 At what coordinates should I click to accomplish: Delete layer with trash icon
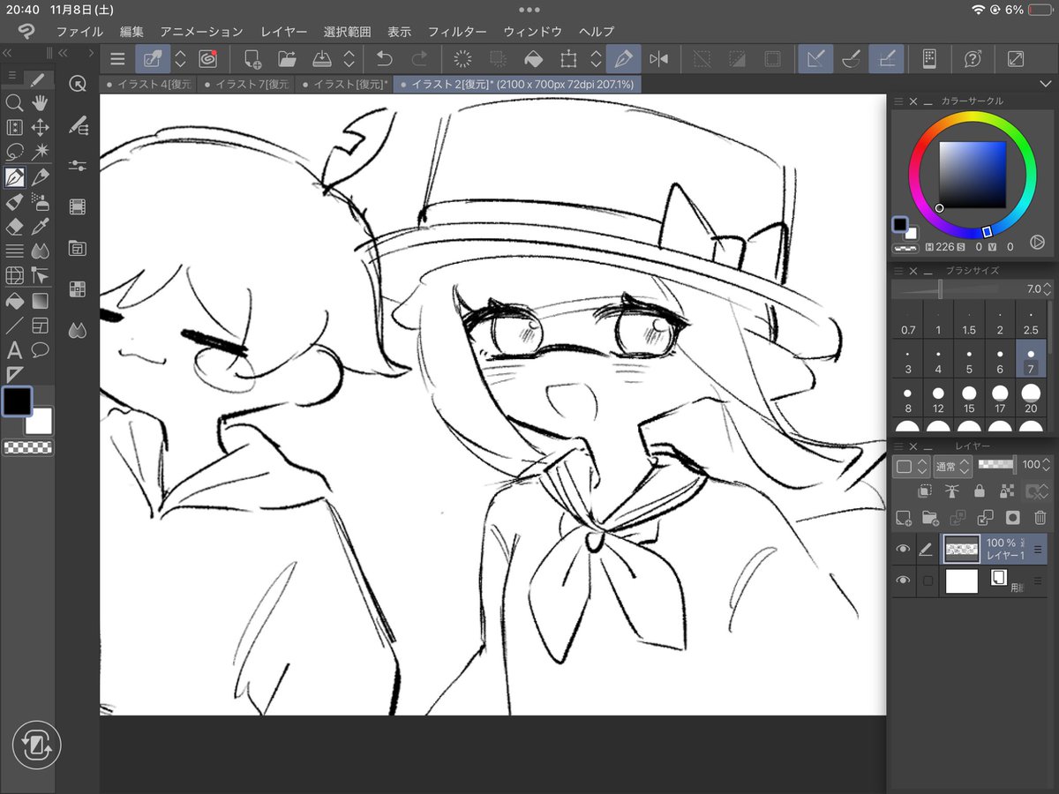(x=1040, y=518)
